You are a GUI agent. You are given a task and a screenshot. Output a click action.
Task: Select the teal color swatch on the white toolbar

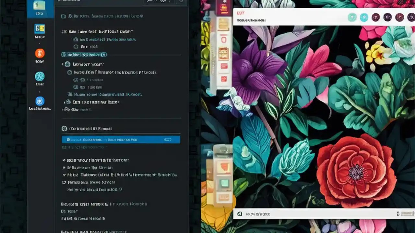tap(352, 18)
